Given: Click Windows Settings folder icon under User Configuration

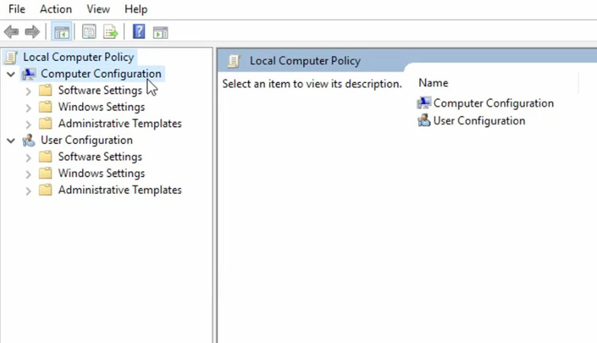Looking at the screenshot, I should pyautogui.click(x=46, y=174).
